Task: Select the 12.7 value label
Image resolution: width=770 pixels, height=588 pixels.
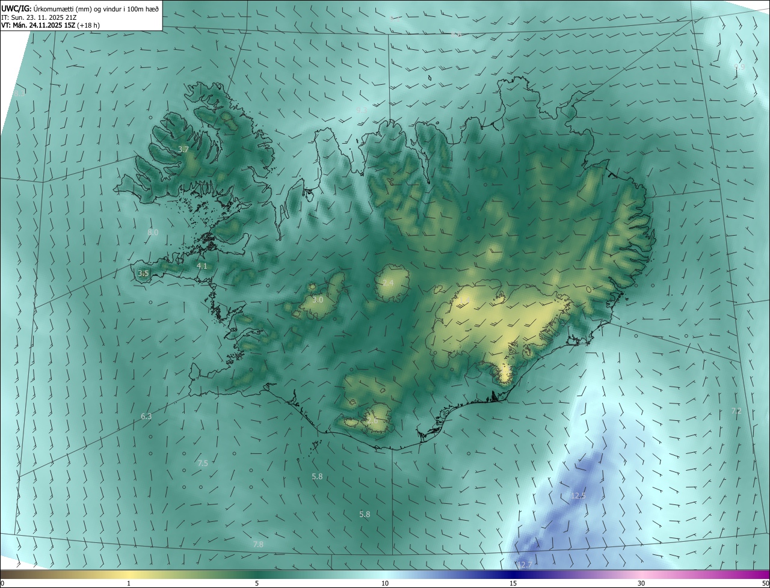Action: point(525,565)
